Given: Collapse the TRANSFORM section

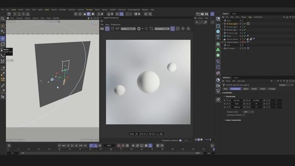Looking at the screenshot, I should (224, 96).
